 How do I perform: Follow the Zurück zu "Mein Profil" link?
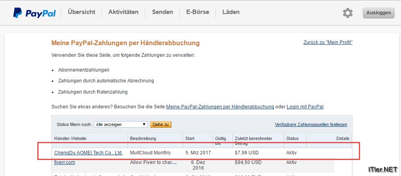pos(328,42)
